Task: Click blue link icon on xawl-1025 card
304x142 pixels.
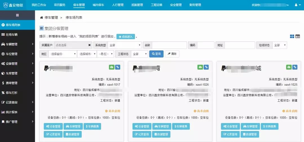Action: tap(295, 67)
